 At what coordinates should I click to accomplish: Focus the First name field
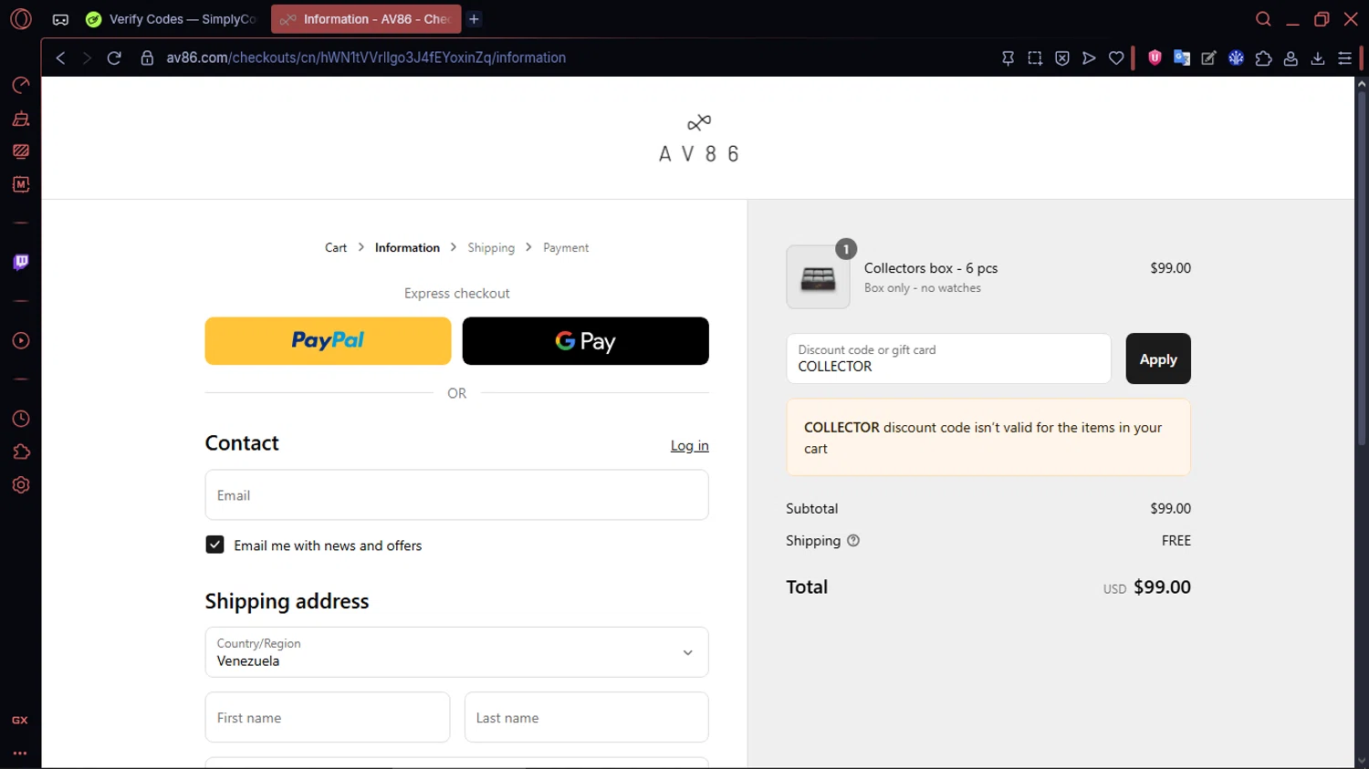[328, 717]
